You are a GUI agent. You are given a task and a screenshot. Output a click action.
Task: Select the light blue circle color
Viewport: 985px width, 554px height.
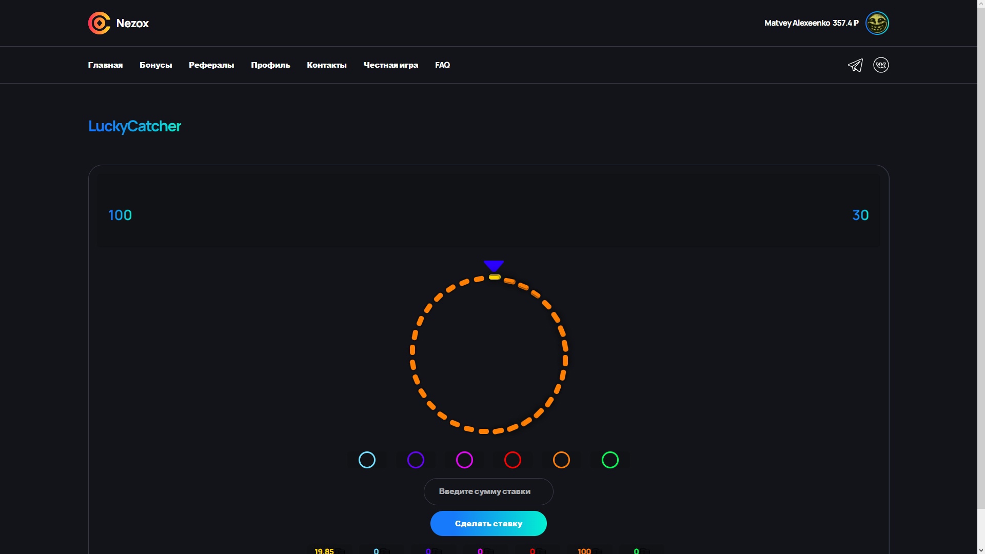click(367, 460)
